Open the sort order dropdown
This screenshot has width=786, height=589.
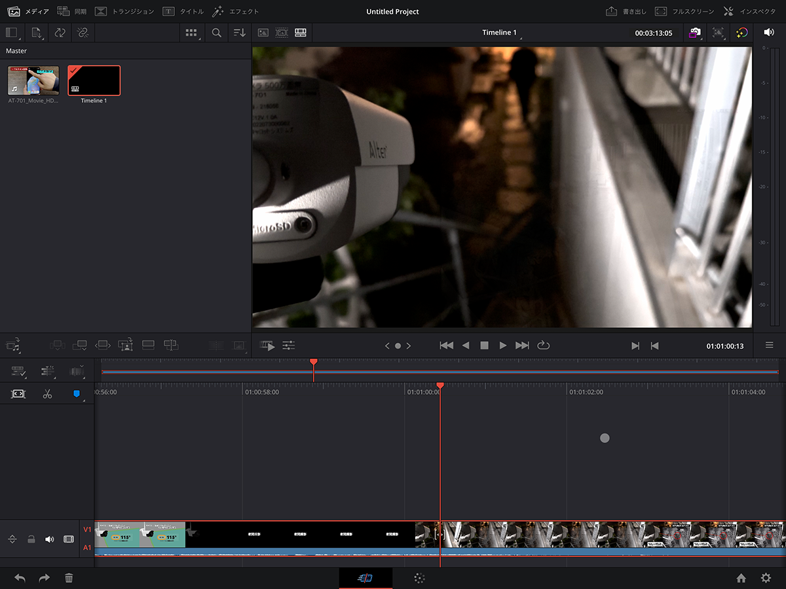240,33
